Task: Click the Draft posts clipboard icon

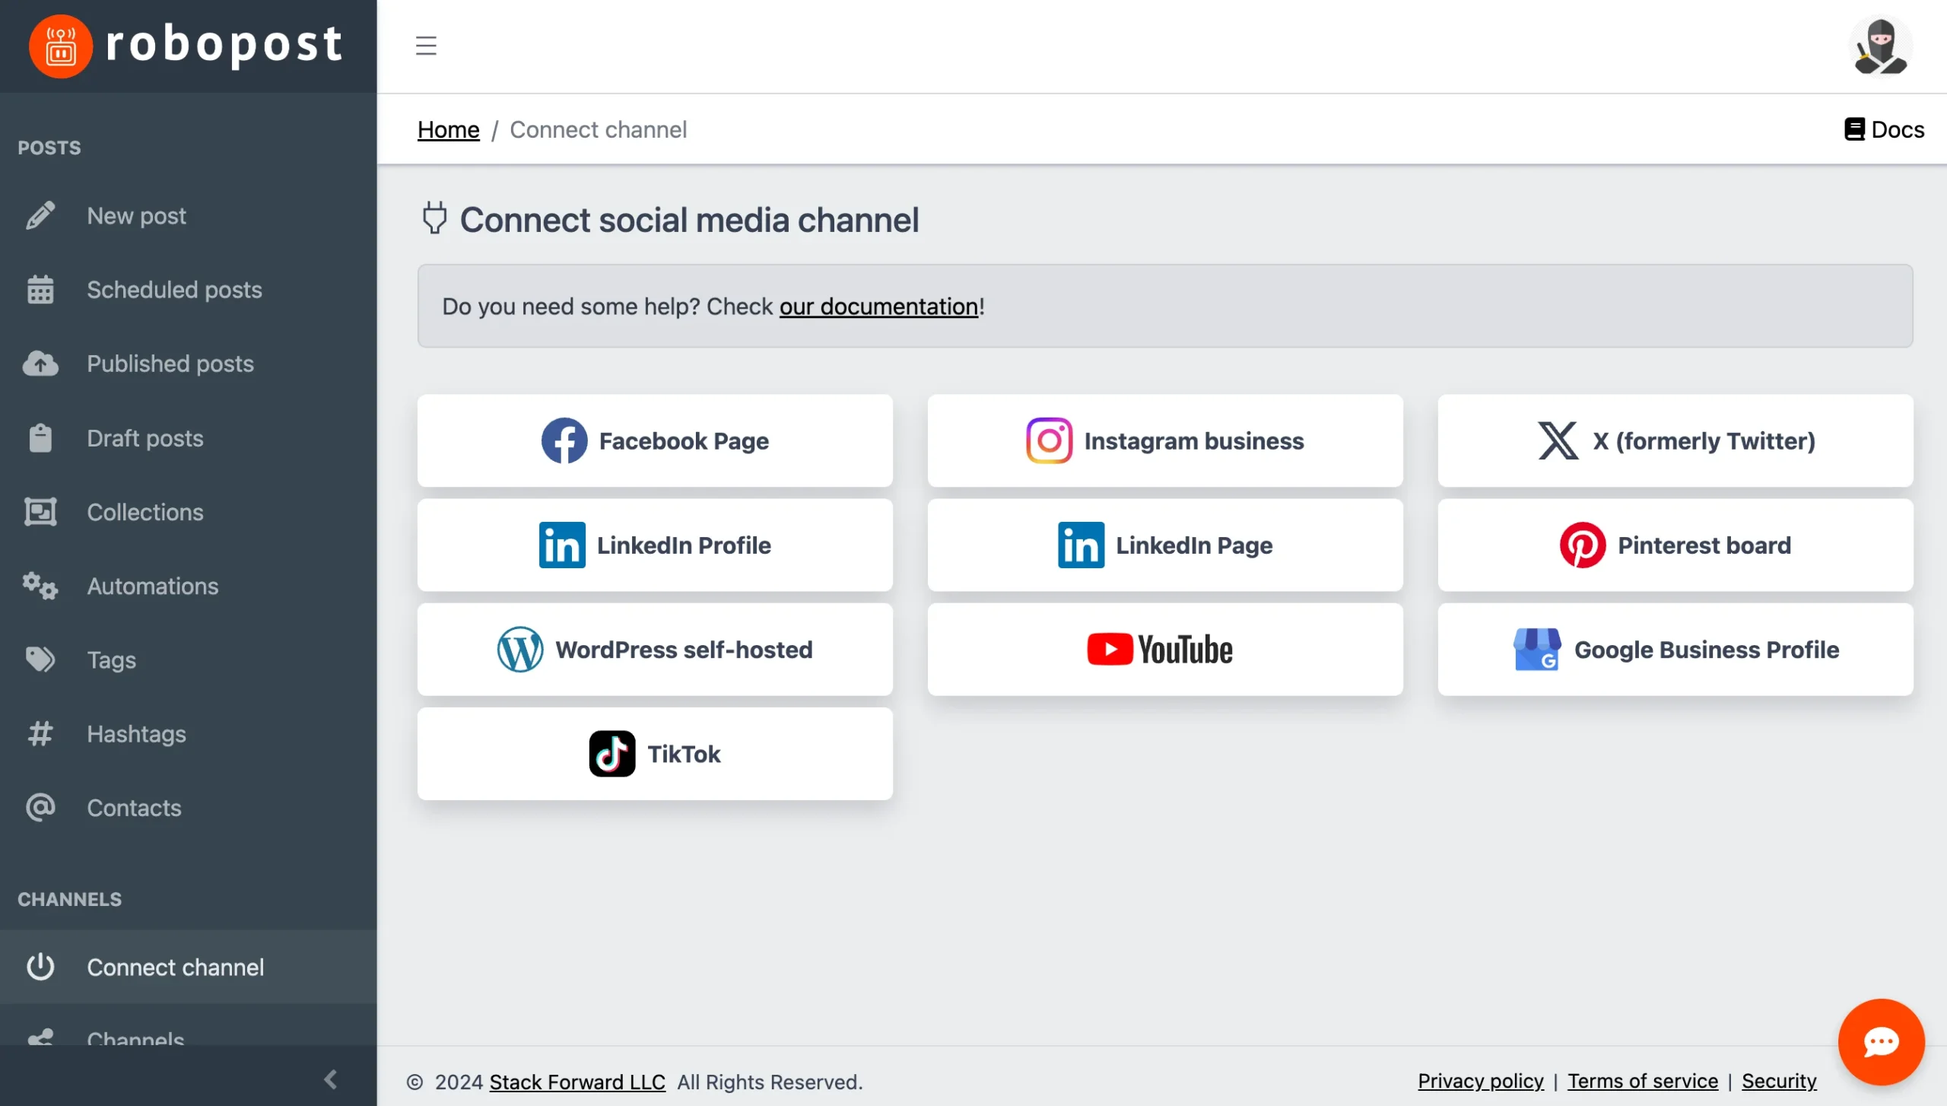Action: (40, 438)
